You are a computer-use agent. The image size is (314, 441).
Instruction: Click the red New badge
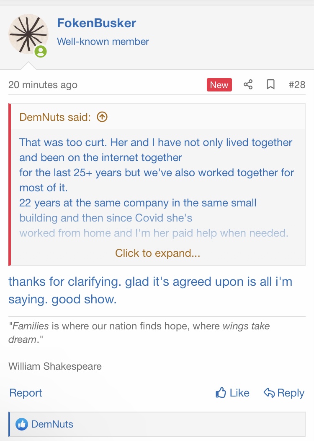pyautogui.click(x=219, y=85)
